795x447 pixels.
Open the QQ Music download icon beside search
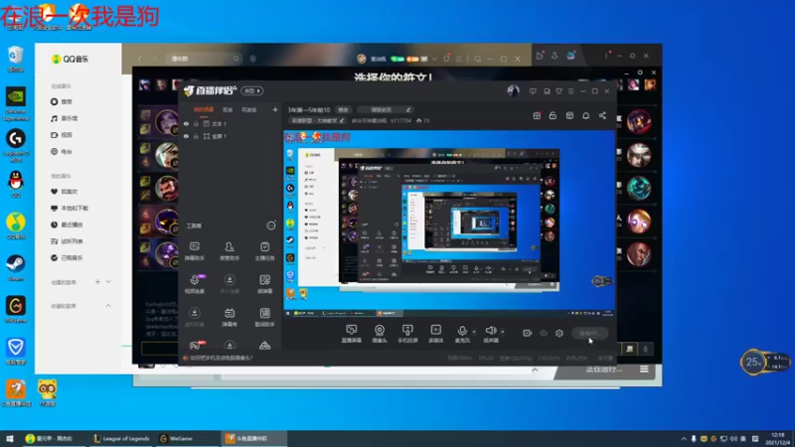[x=252, y=59]
